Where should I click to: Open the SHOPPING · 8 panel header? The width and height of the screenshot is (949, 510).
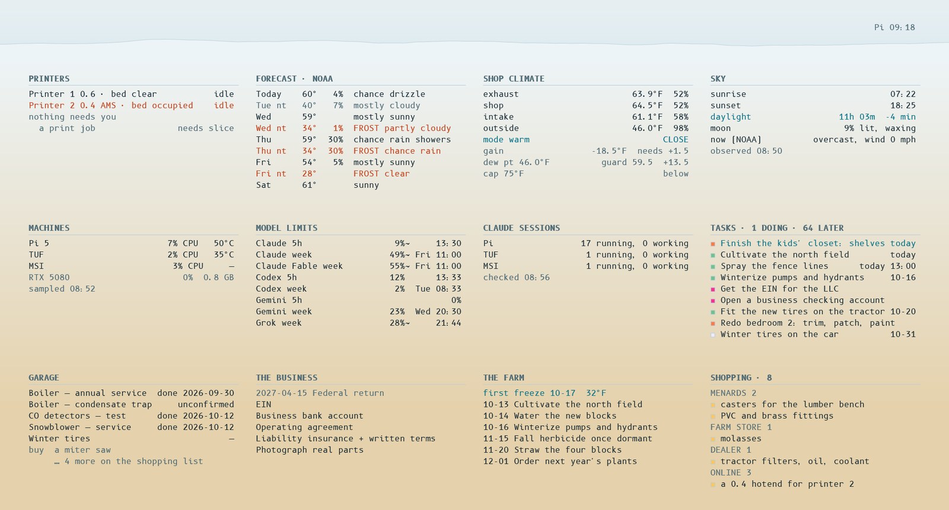[x=741, y=378]
